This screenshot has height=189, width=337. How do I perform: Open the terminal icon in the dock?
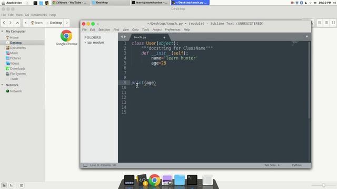192,180
